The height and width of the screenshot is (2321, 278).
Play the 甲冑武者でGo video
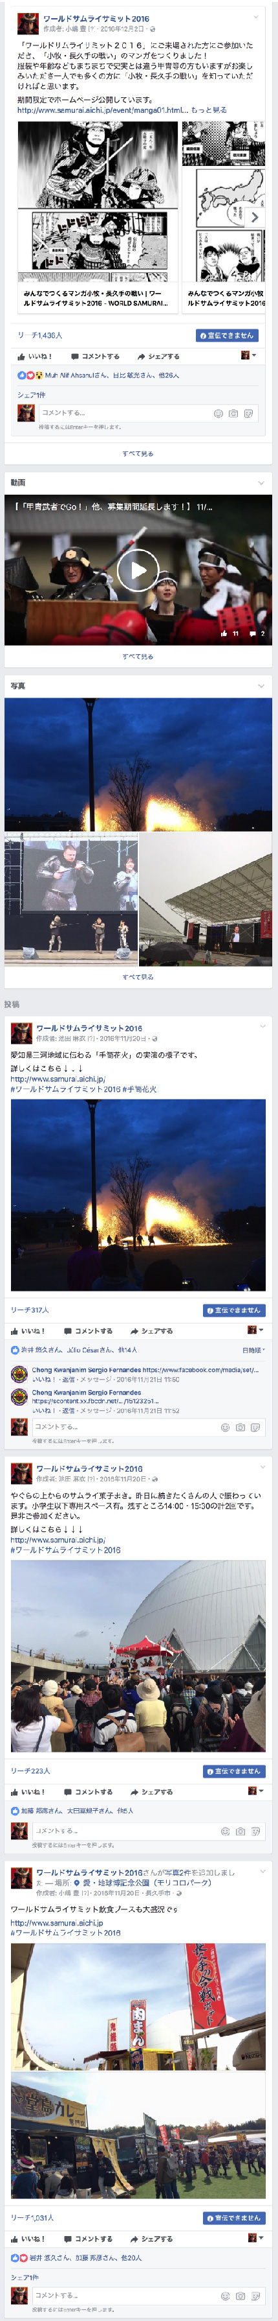tap(138, 571)
